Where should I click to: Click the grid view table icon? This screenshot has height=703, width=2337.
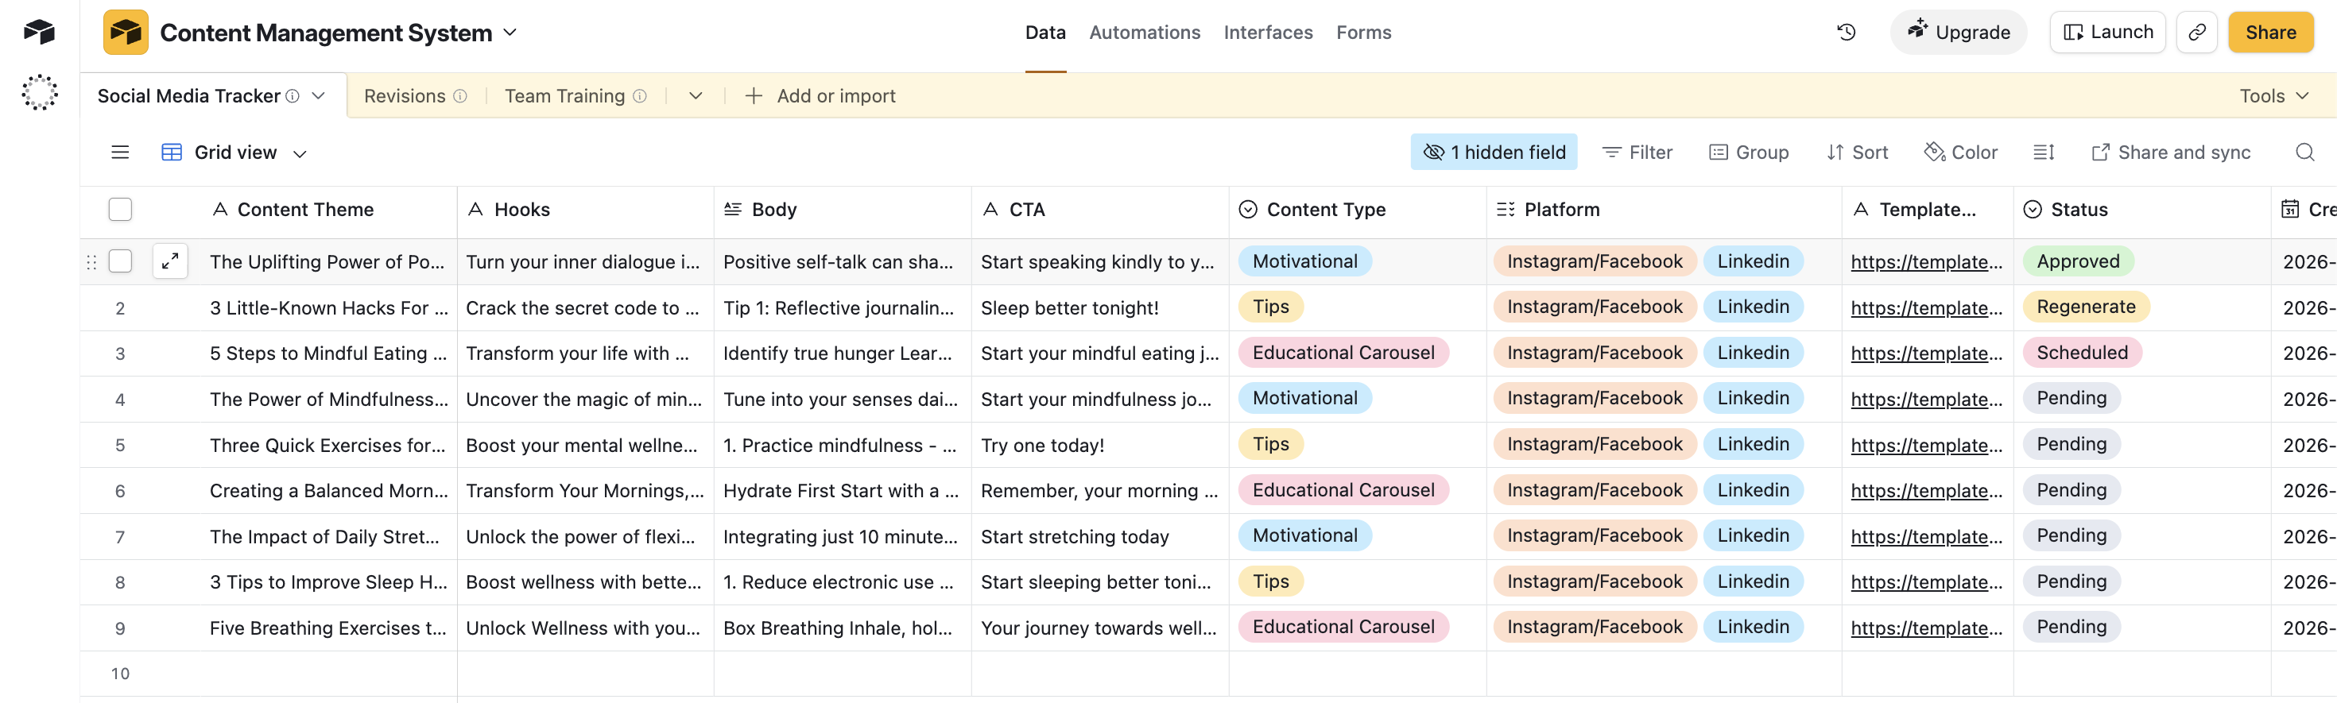click(172, 153)
